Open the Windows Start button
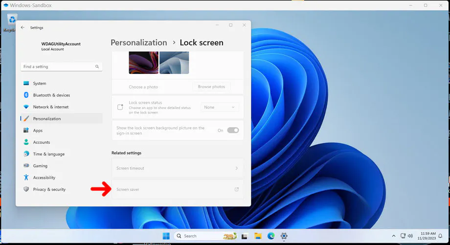The width and height of the screenshot is (450, 245). click(x=166, y=236)
